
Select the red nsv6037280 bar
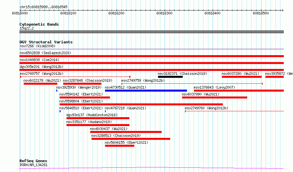242,77
